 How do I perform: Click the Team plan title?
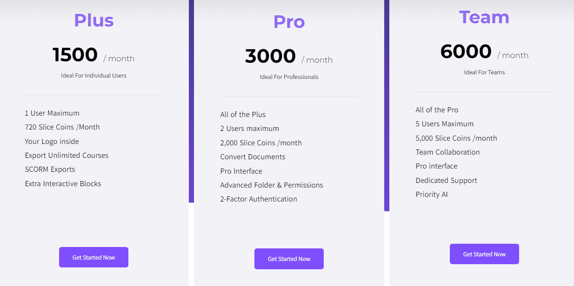[x=484, y=17]
